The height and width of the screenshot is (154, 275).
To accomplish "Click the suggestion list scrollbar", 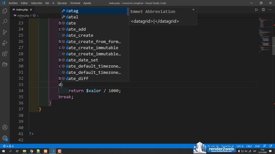I will [128, 12].
